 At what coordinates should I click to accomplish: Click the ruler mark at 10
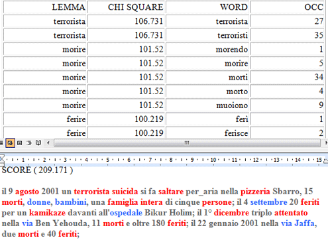(213, 160)
